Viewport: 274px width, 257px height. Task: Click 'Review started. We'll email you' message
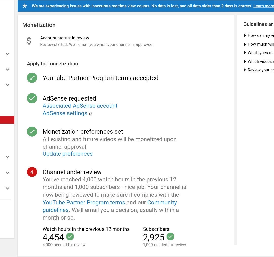pyautogui.click(x=97, y=45)
